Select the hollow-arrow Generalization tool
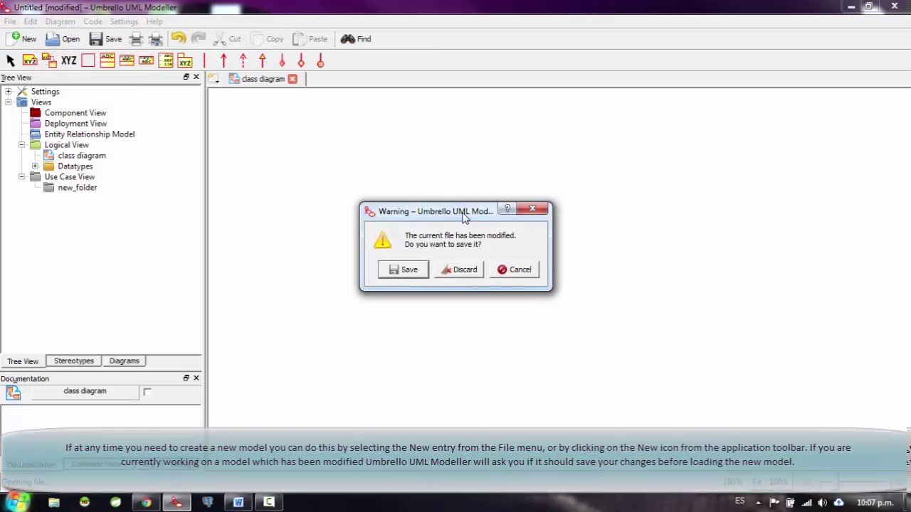911x512 pixels. [263, 61]
